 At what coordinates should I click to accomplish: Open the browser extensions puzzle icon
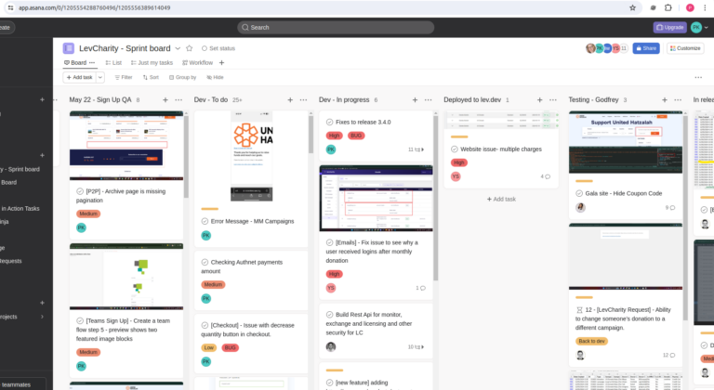668,7
